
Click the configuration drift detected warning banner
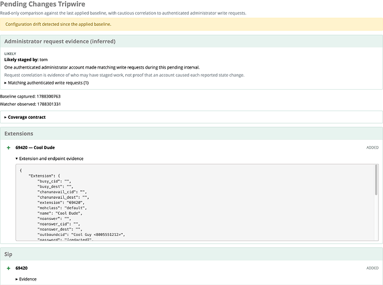click(191, 24)
